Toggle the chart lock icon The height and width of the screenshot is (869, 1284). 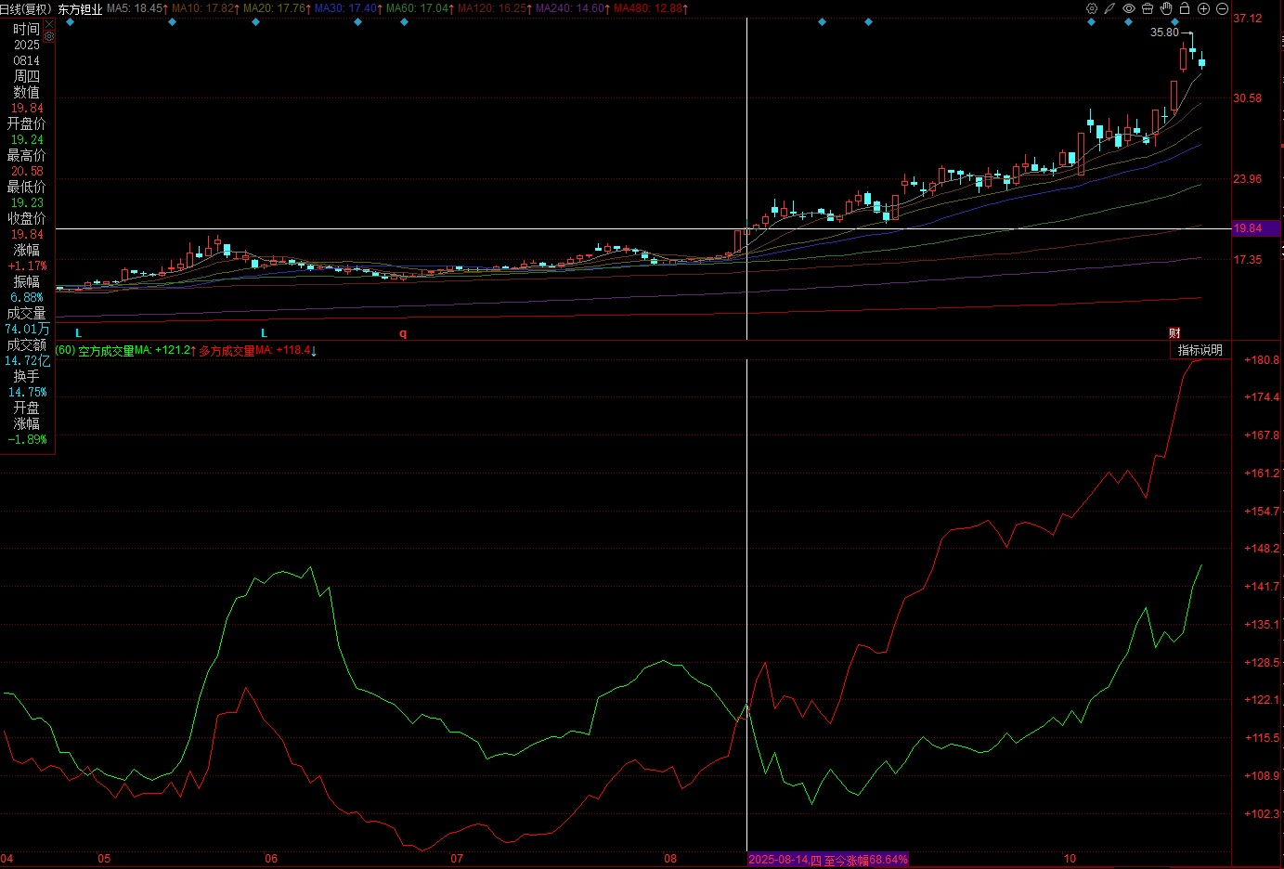point(1185,8)
